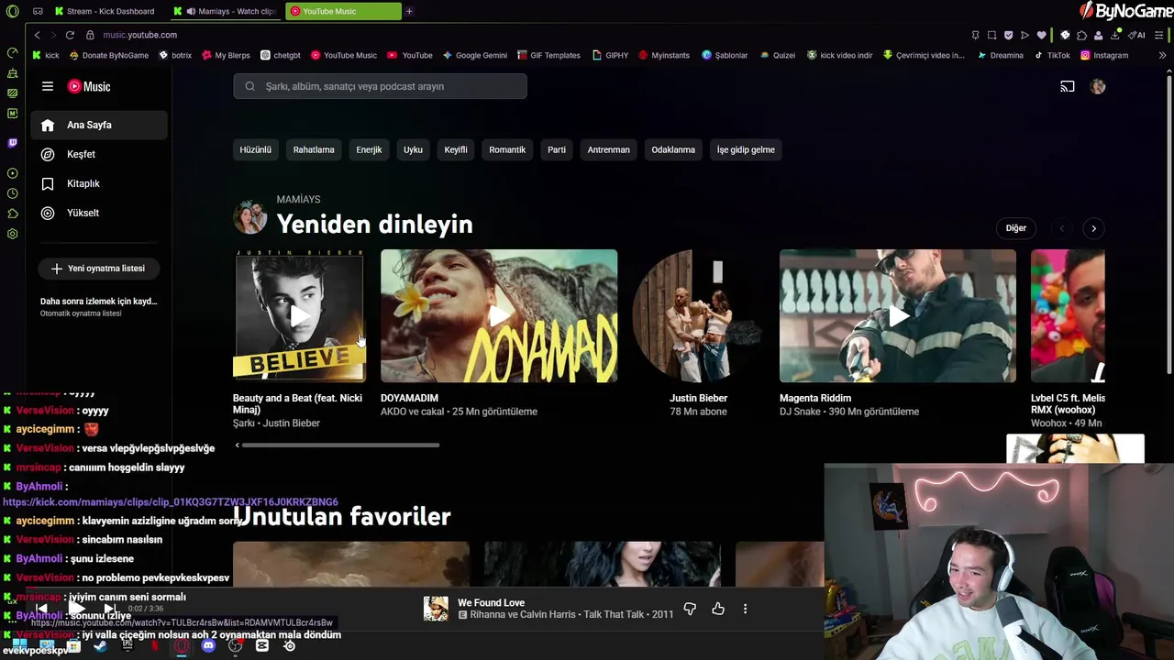Open the TikTok bookmark
Image resolution: width=1174 pixels, height=660 pixels.
[x=1052, y=55]
